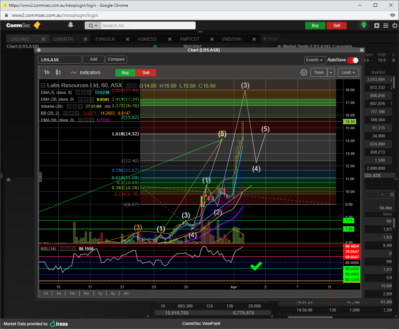Add a new widget with the plus icon
This screenshot has height=329, width=399.
(377, 25)
